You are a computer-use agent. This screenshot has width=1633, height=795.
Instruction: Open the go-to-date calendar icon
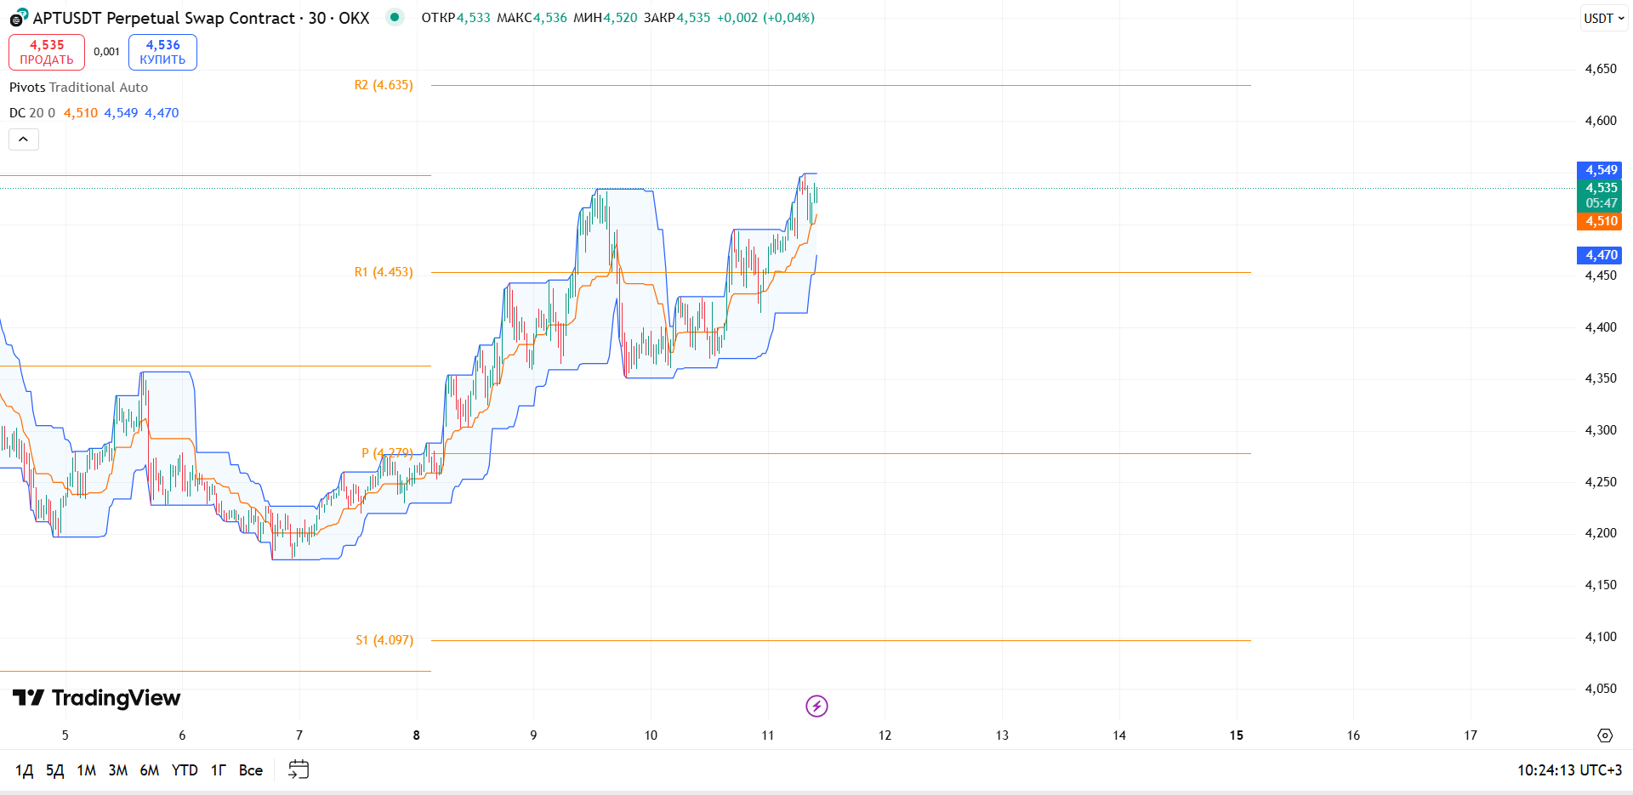(299, 769)
